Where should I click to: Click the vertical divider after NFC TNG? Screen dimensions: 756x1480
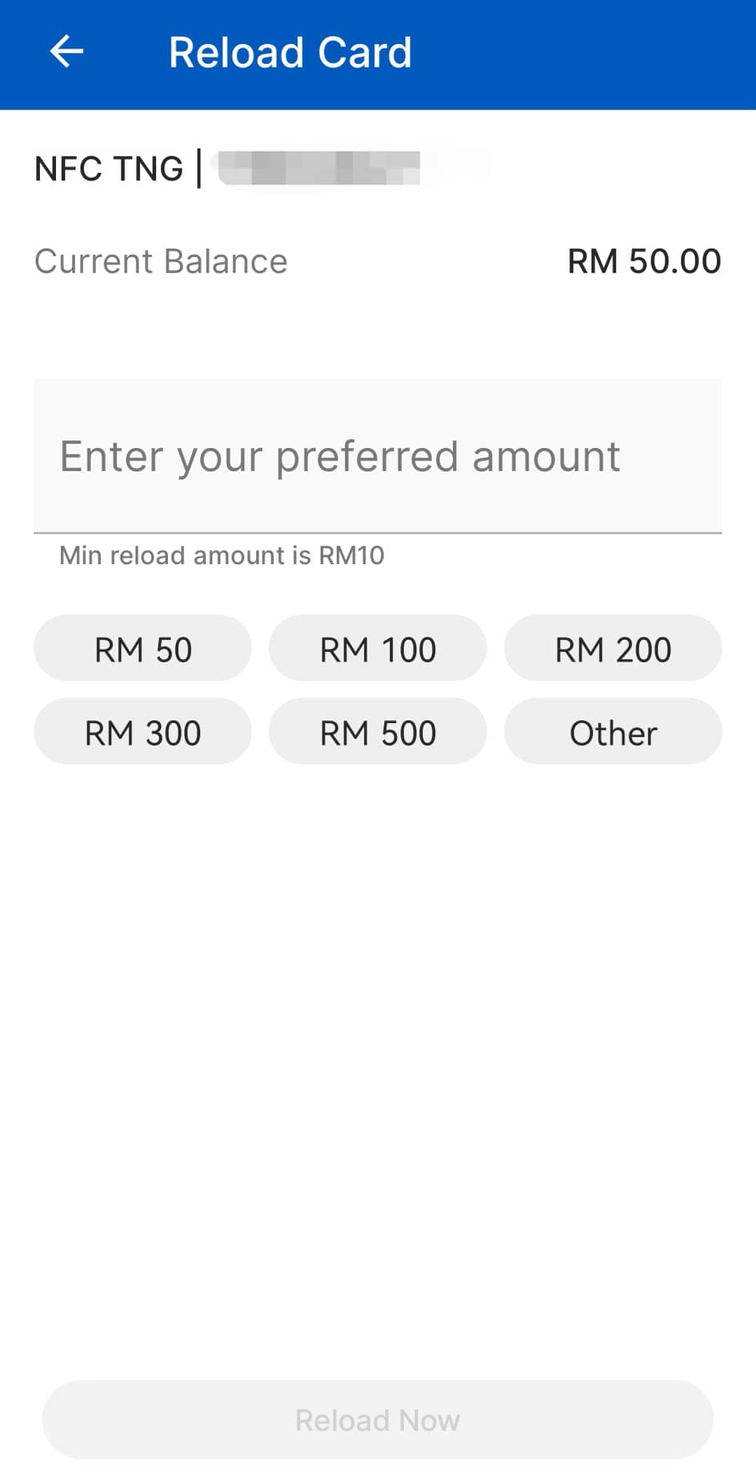pos(198,169)
